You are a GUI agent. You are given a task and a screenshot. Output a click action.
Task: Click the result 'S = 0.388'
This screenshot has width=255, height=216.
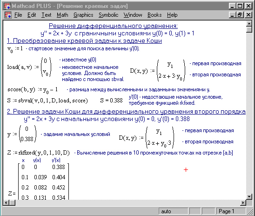[111, 101]
